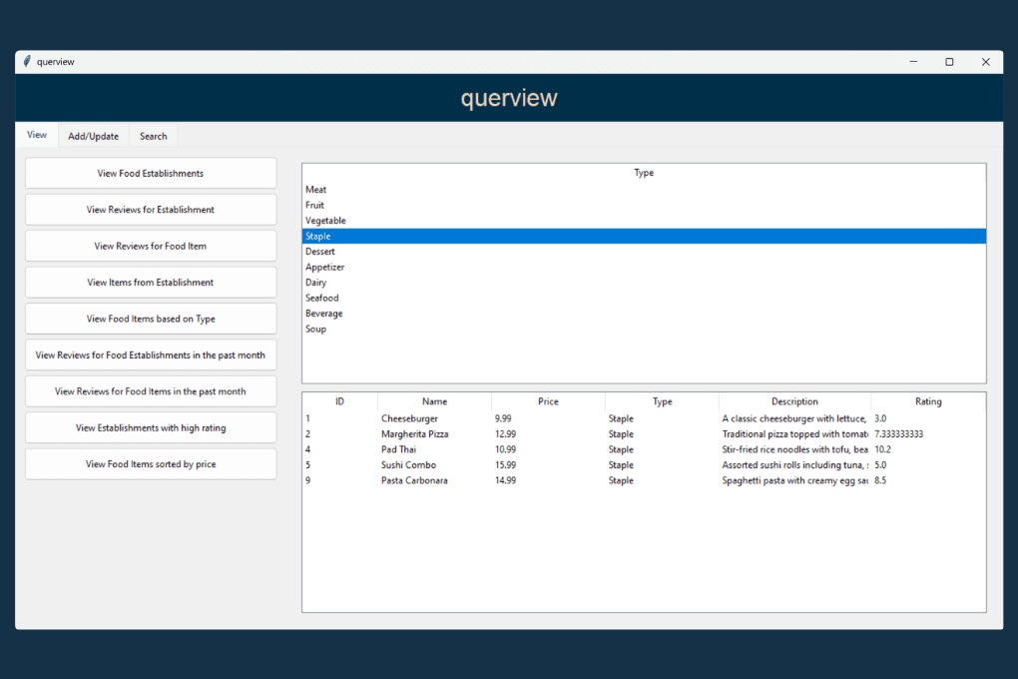Click the 9.99 price cell

(503, 418)
